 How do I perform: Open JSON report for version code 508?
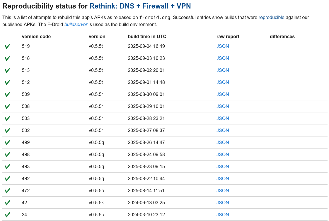223,107
